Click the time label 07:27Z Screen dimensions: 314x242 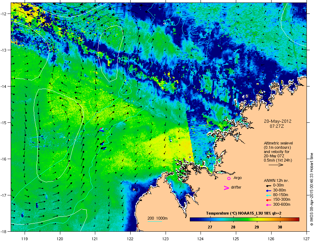click(x=278, y=126)
